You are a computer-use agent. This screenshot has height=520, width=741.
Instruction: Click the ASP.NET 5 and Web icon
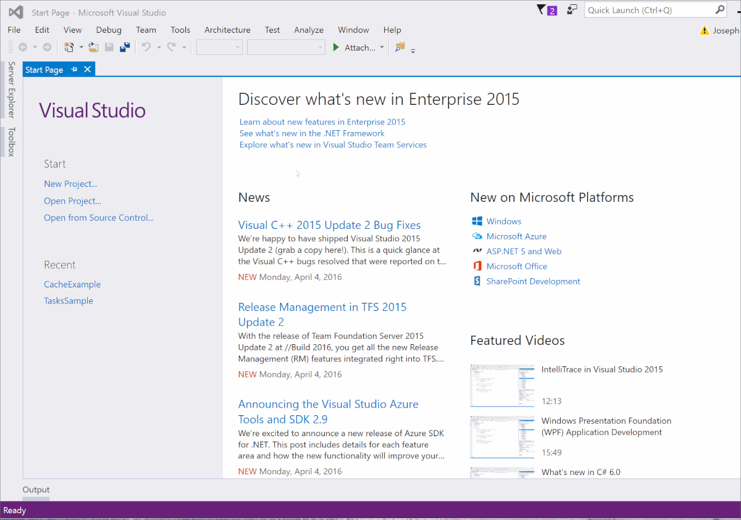click(x=477, y=251)
